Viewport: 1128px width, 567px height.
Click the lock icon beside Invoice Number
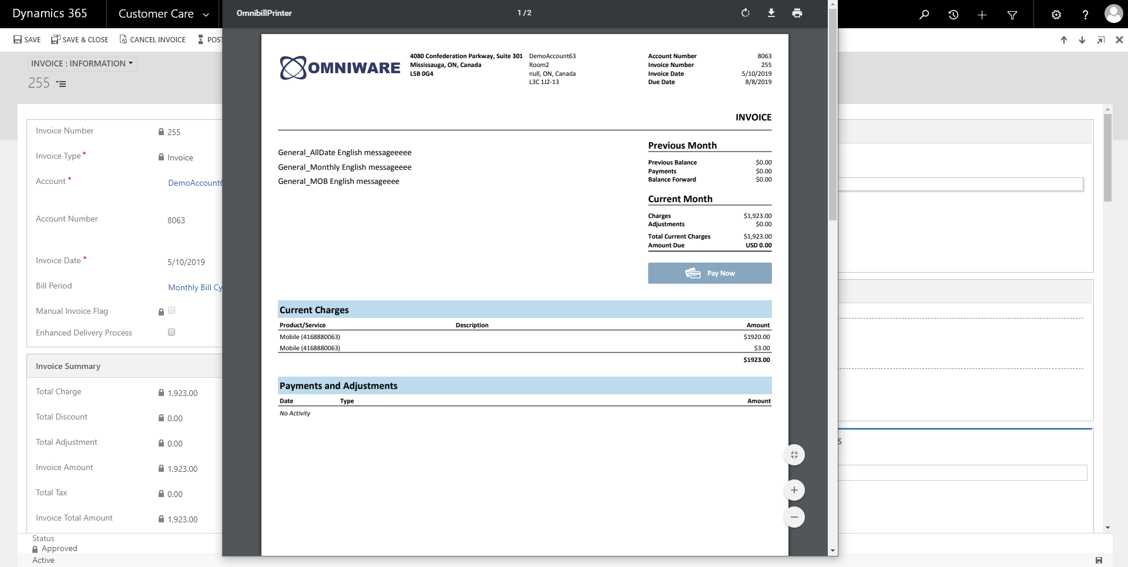pos(161,132)
